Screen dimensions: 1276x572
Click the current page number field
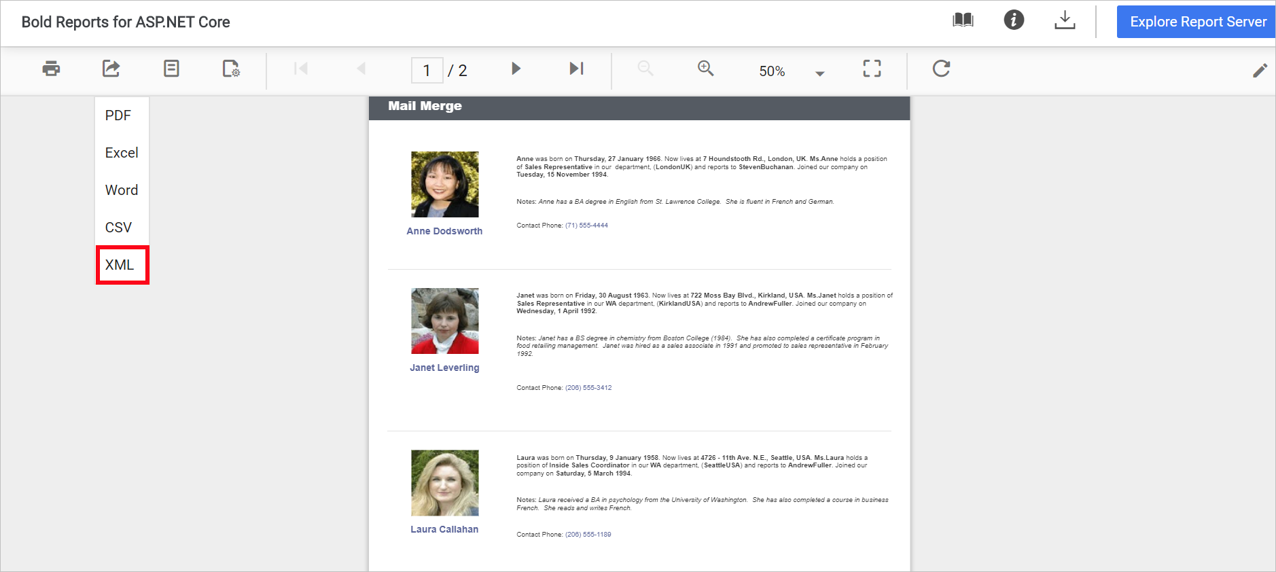pos(427,71)
